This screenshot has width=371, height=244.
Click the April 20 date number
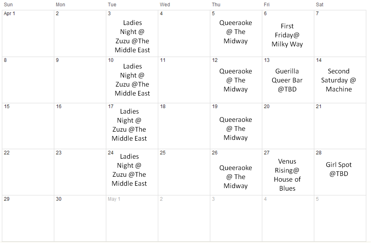tap(267, 106)
